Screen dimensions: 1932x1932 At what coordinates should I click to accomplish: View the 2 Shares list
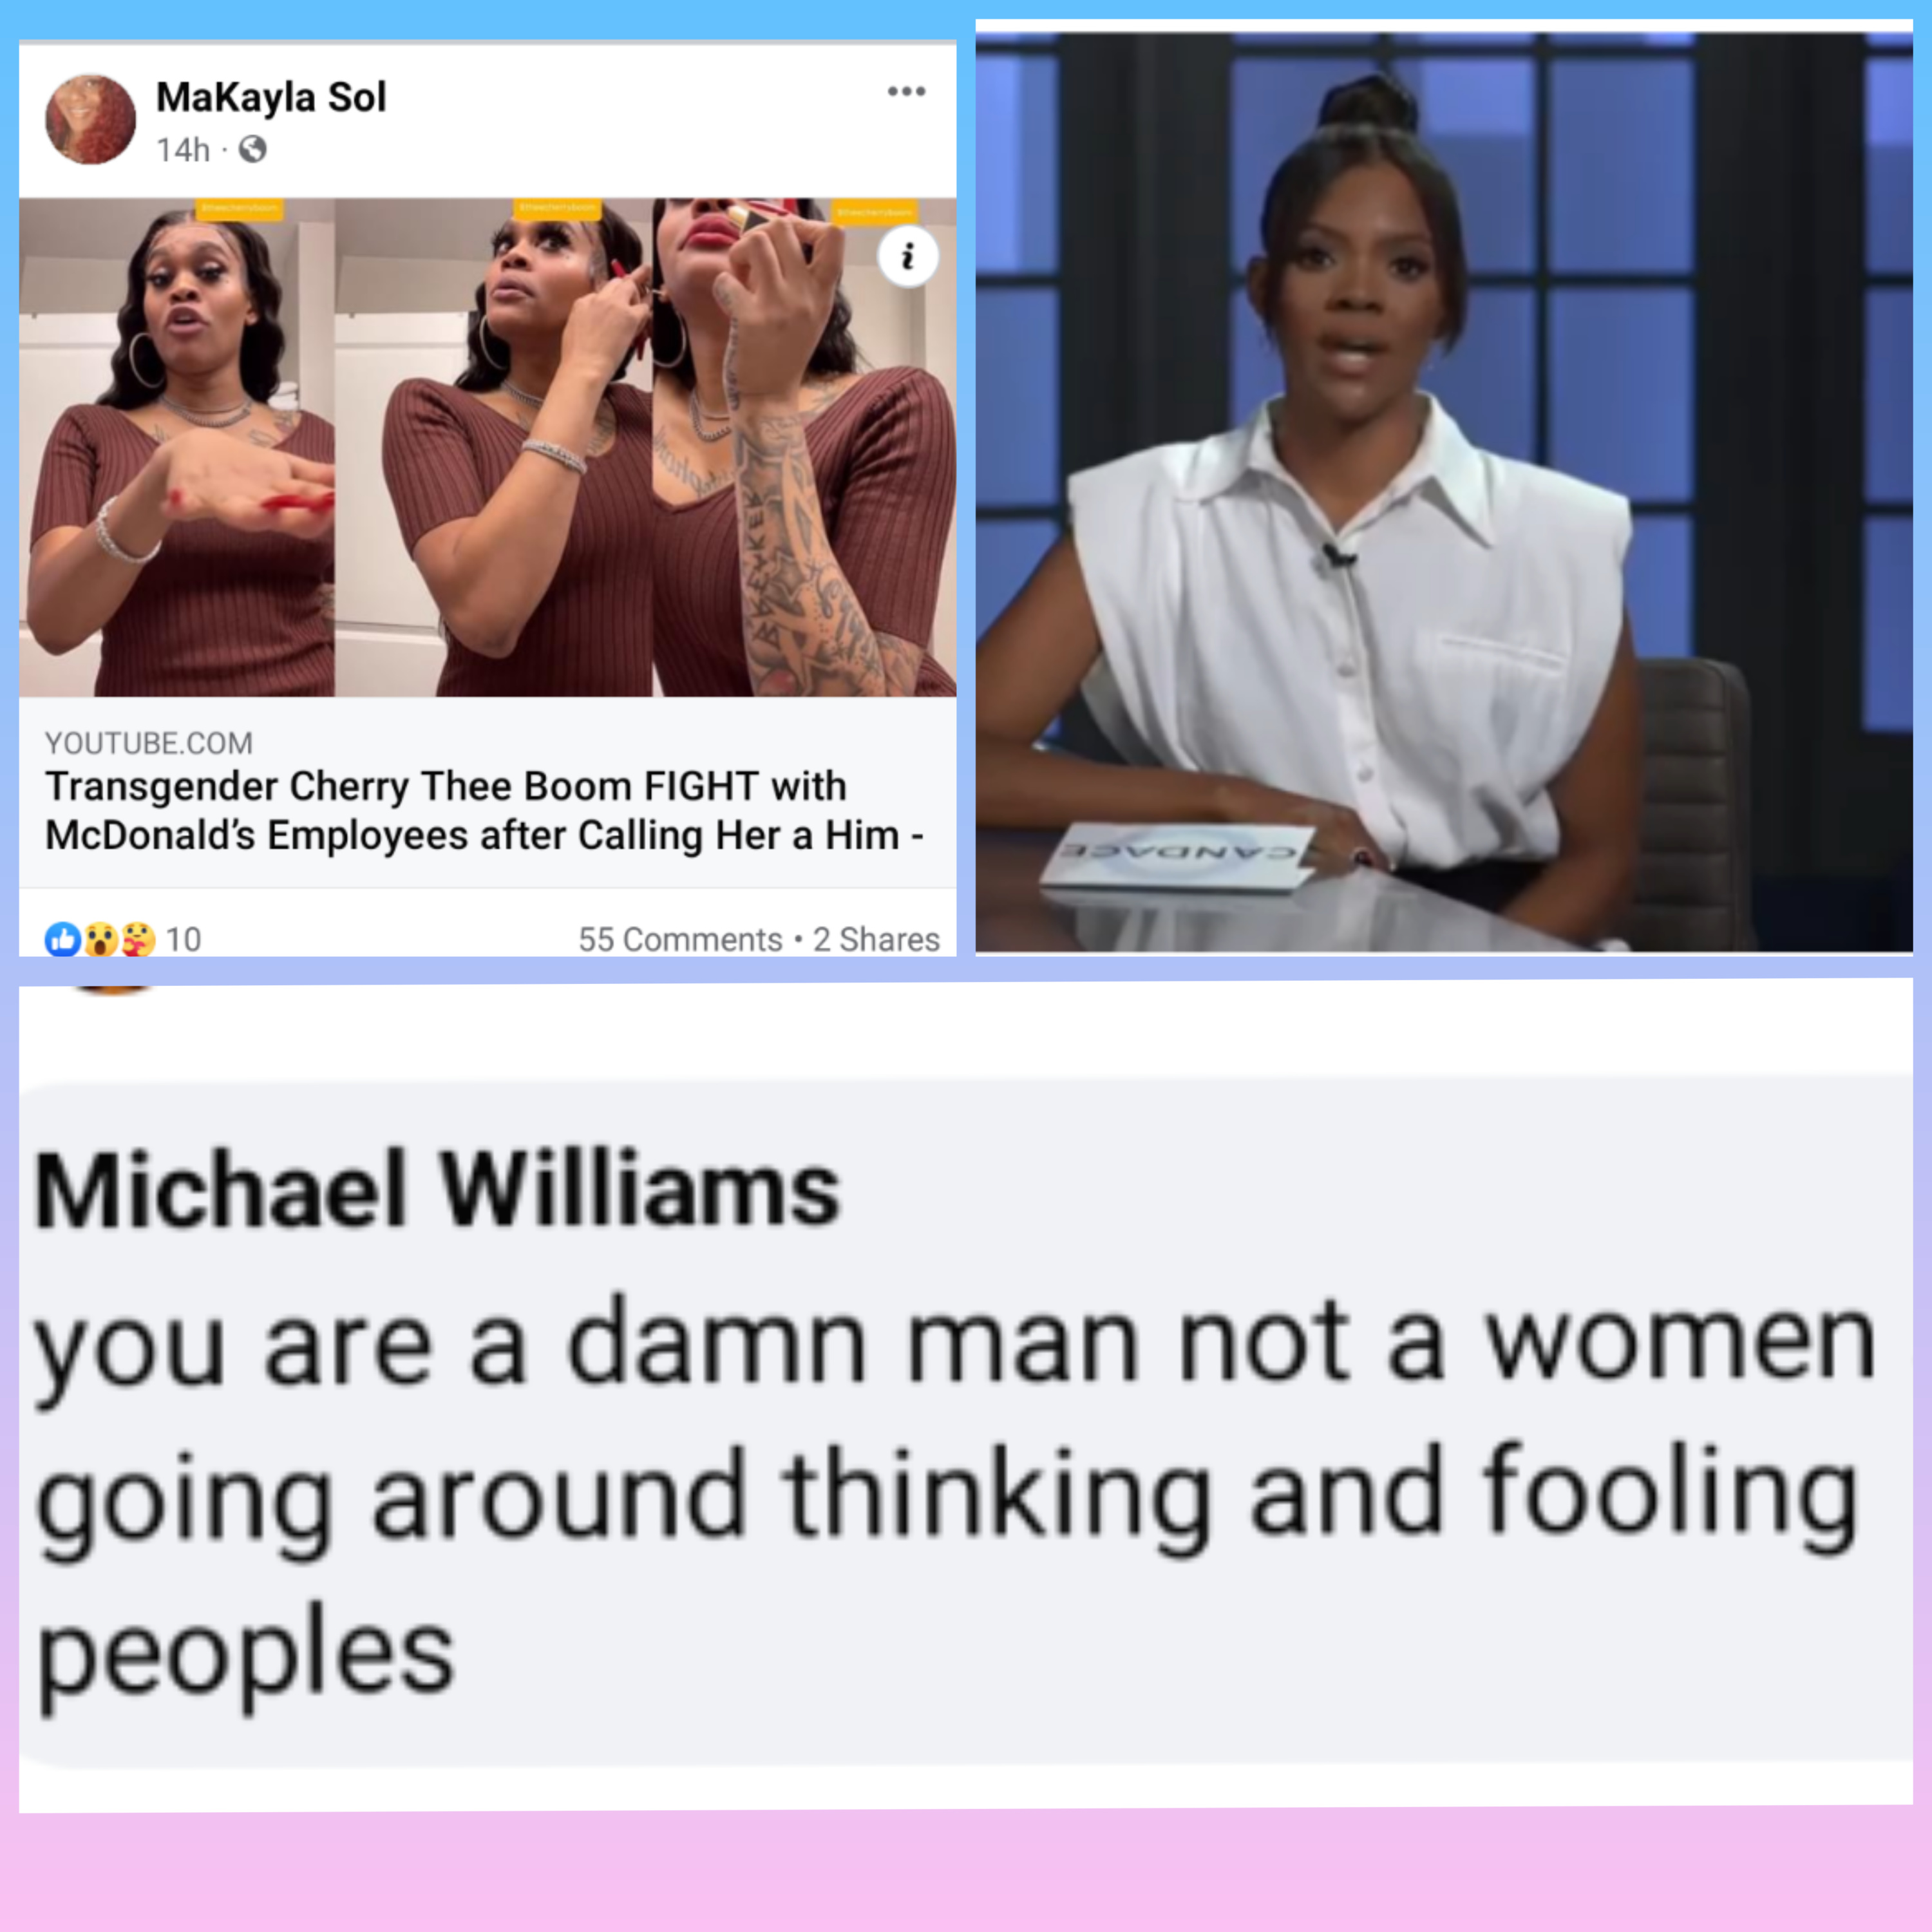pyautogui.click(x=876, y=939)
